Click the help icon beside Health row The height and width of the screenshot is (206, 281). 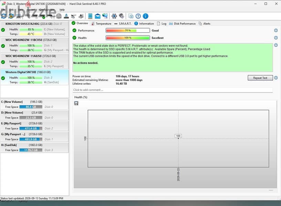click(x=276, y=38)
